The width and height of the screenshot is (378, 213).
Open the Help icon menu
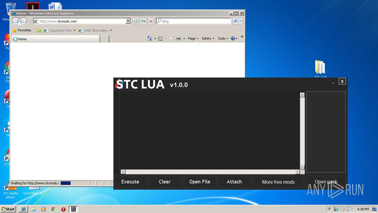pyautogui.click(x=234, y=38)
